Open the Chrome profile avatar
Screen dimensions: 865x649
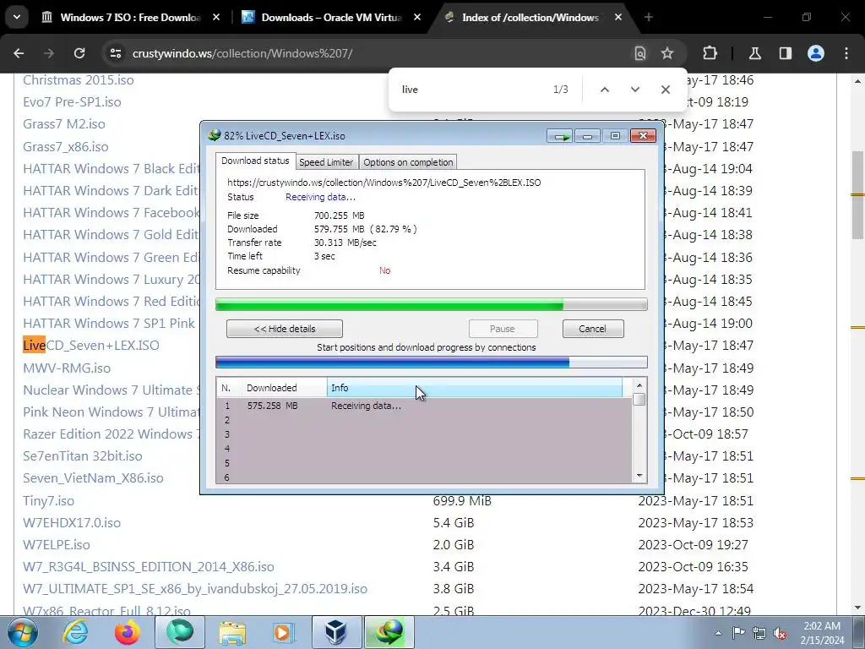[x=816, y=53]
